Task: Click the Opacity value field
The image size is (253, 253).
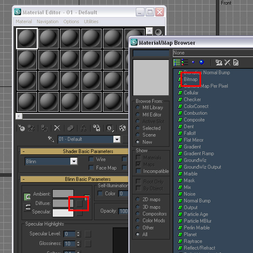Action: point(124,211)
